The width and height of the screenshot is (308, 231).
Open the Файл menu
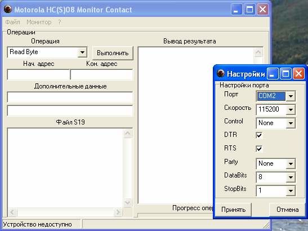[x=12, y=22]
